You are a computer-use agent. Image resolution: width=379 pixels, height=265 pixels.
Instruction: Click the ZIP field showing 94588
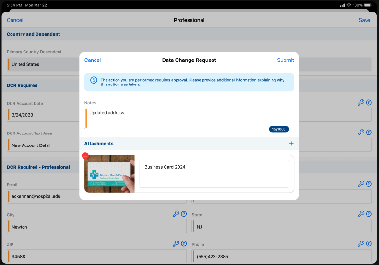pyautogui.click(x=96, y=257)
